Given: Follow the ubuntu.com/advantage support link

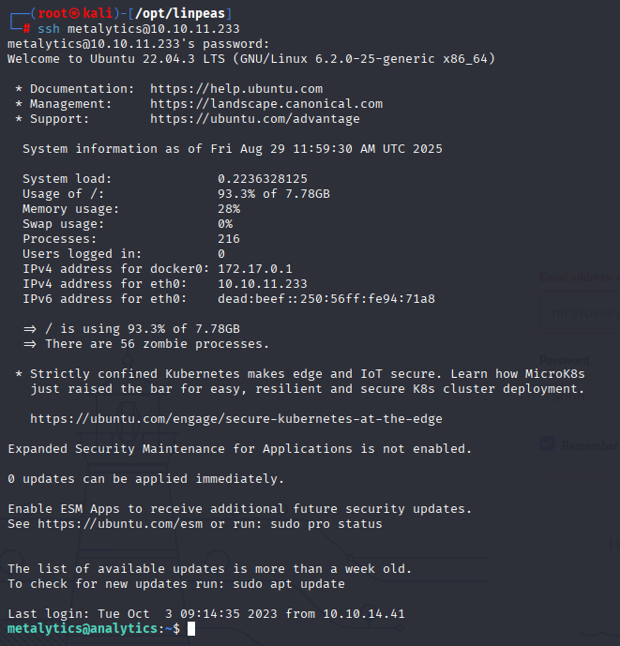Looking at the screenshot, I should (x=255, y=119).
